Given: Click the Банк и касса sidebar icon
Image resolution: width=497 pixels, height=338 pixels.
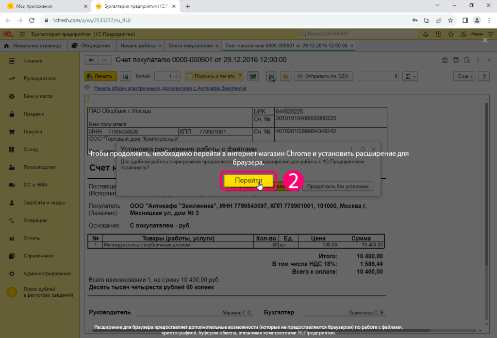Looking at the screenshot, I should point(12,96).
